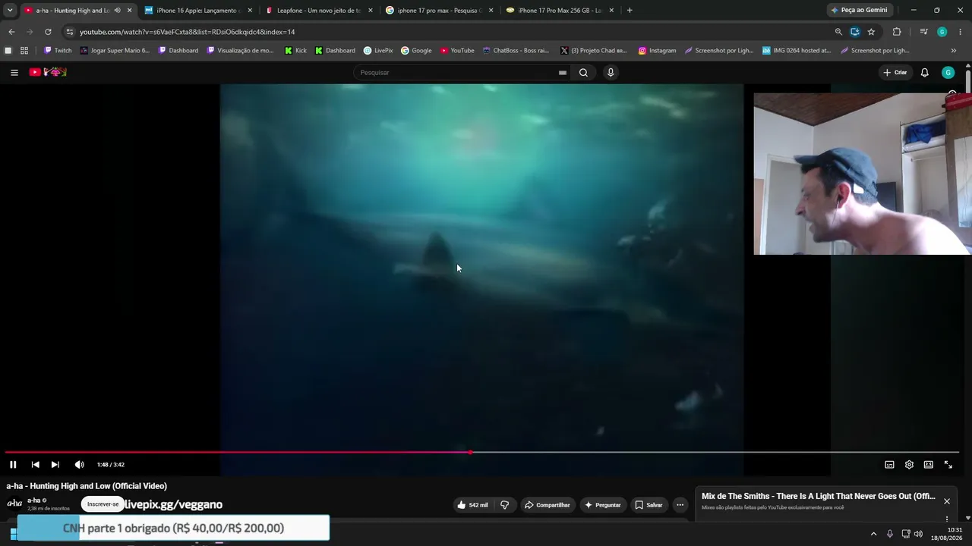The width and height of the screenshot is (972, 546).
Task: Open the YouTube bookmark
Action: tap(457, 51)
